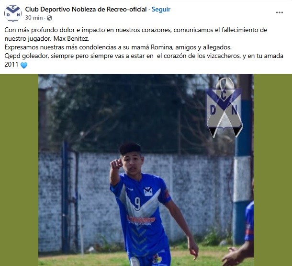
Task: Click the condolence line mentioning Romina
Action: [x=118, y=47]
